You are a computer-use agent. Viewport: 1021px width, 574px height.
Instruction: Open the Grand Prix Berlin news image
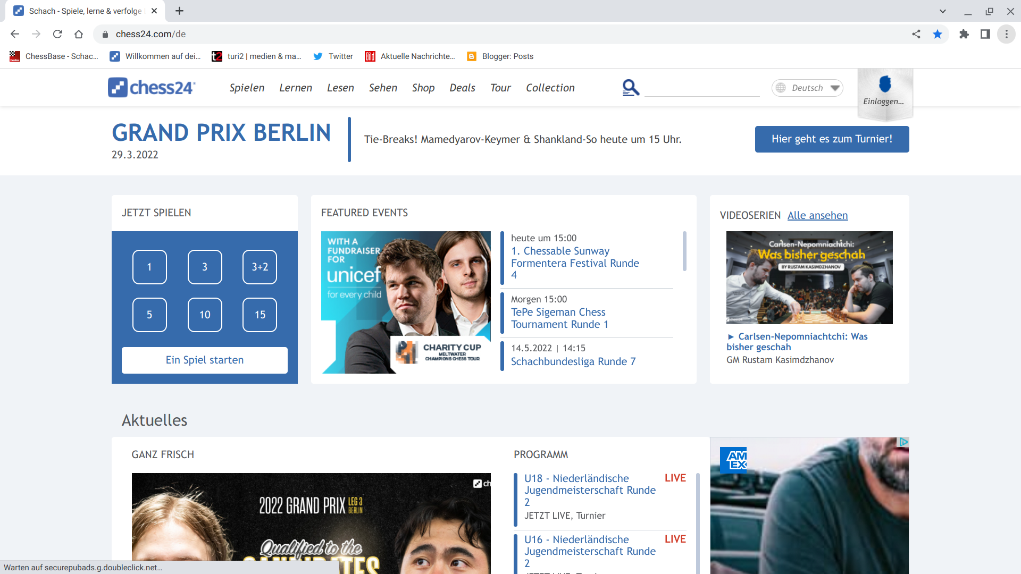(x=311, y=524)
